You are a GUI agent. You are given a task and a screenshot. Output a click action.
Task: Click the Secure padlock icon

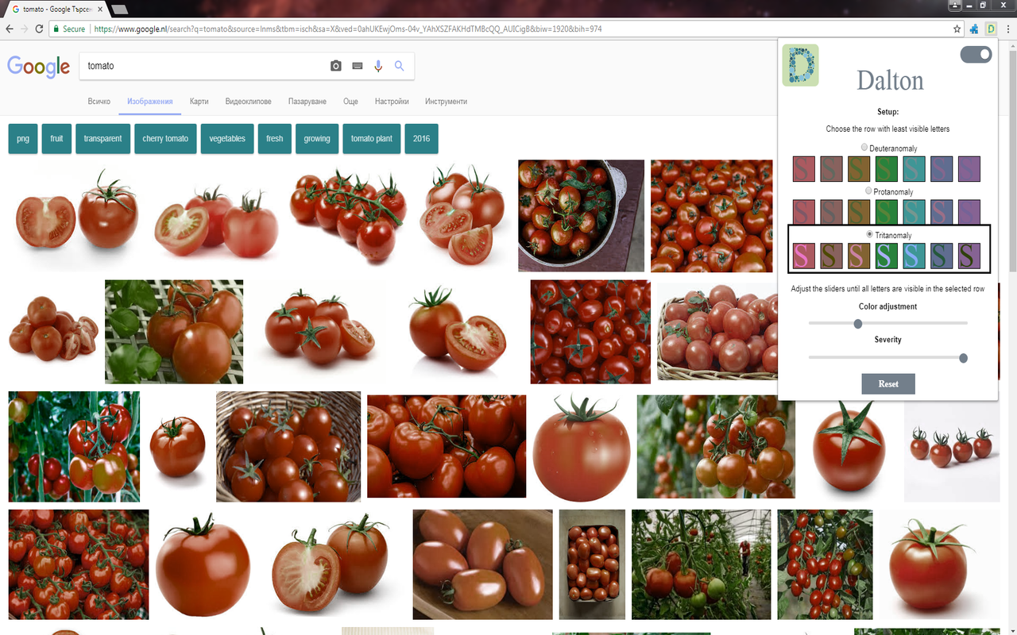click(x=56, y=29)
